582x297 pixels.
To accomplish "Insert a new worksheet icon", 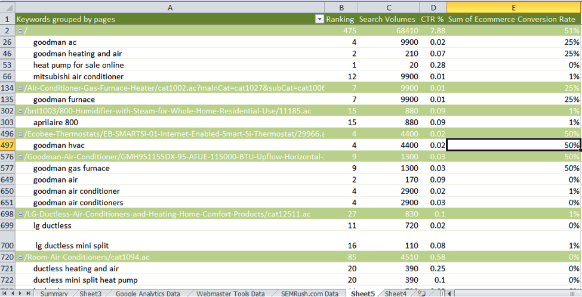I will 421,293.
